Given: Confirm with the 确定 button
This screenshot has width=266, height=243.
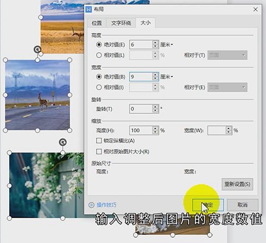Looking at the screenshot, I should [208, 205].
